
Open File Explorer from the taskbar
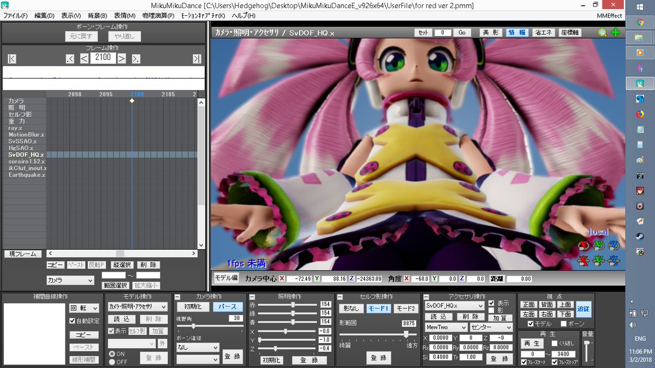(640, 38)
